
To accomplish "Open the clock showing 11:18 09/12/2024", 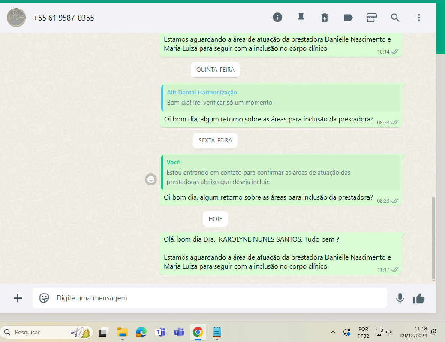I will (x=414, y=332).
